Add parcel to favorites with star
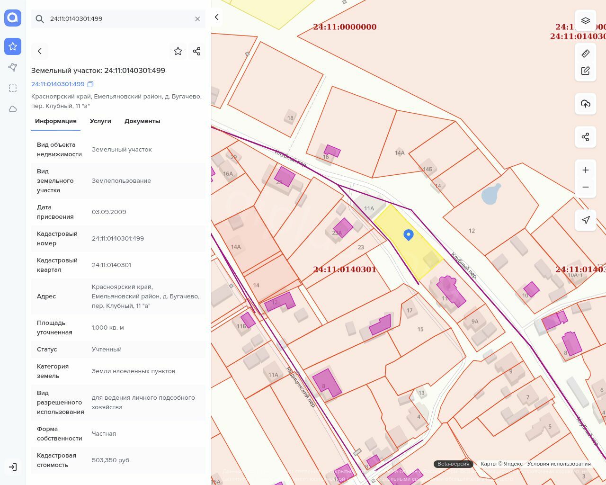 pyautogui.click(x=178, y=51)
